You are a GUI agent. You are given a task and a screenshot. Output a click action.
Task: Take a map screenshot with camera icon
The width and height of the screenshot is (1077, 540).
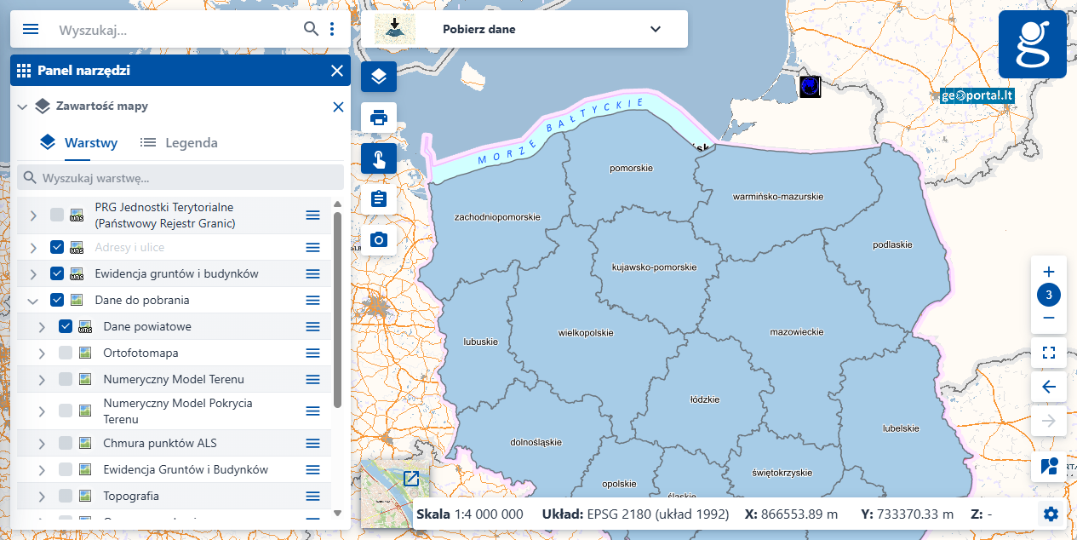(379, 240)
